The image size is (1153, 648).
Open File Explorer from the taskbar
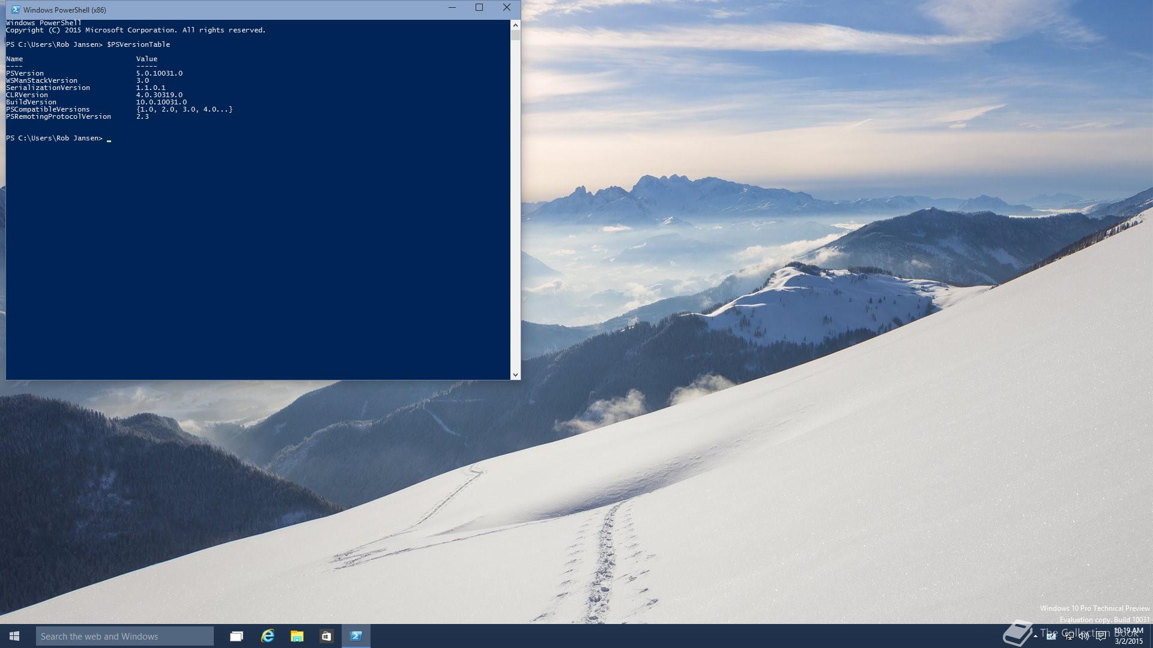pyautogui.click(x=297, y=636)
